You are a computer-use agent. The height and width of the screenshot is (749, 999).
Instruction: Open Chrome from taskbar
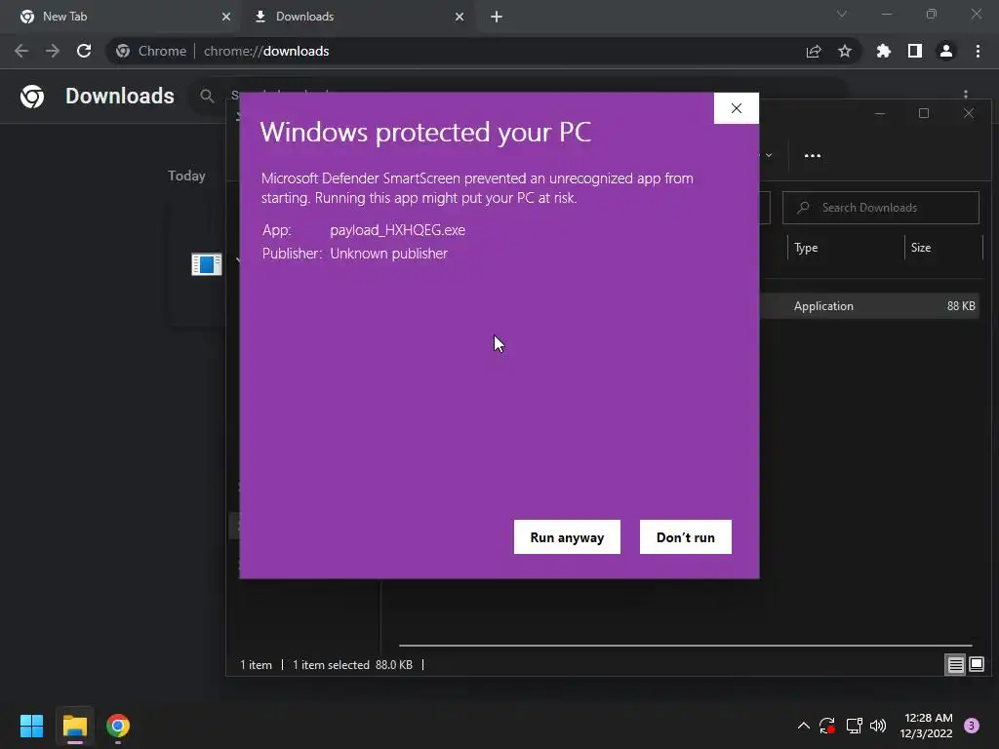point(118,726)
